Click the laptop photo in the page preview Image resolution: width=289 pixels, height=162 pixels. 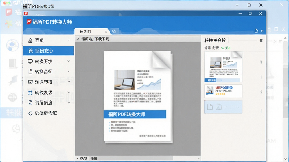pos(124,80)
